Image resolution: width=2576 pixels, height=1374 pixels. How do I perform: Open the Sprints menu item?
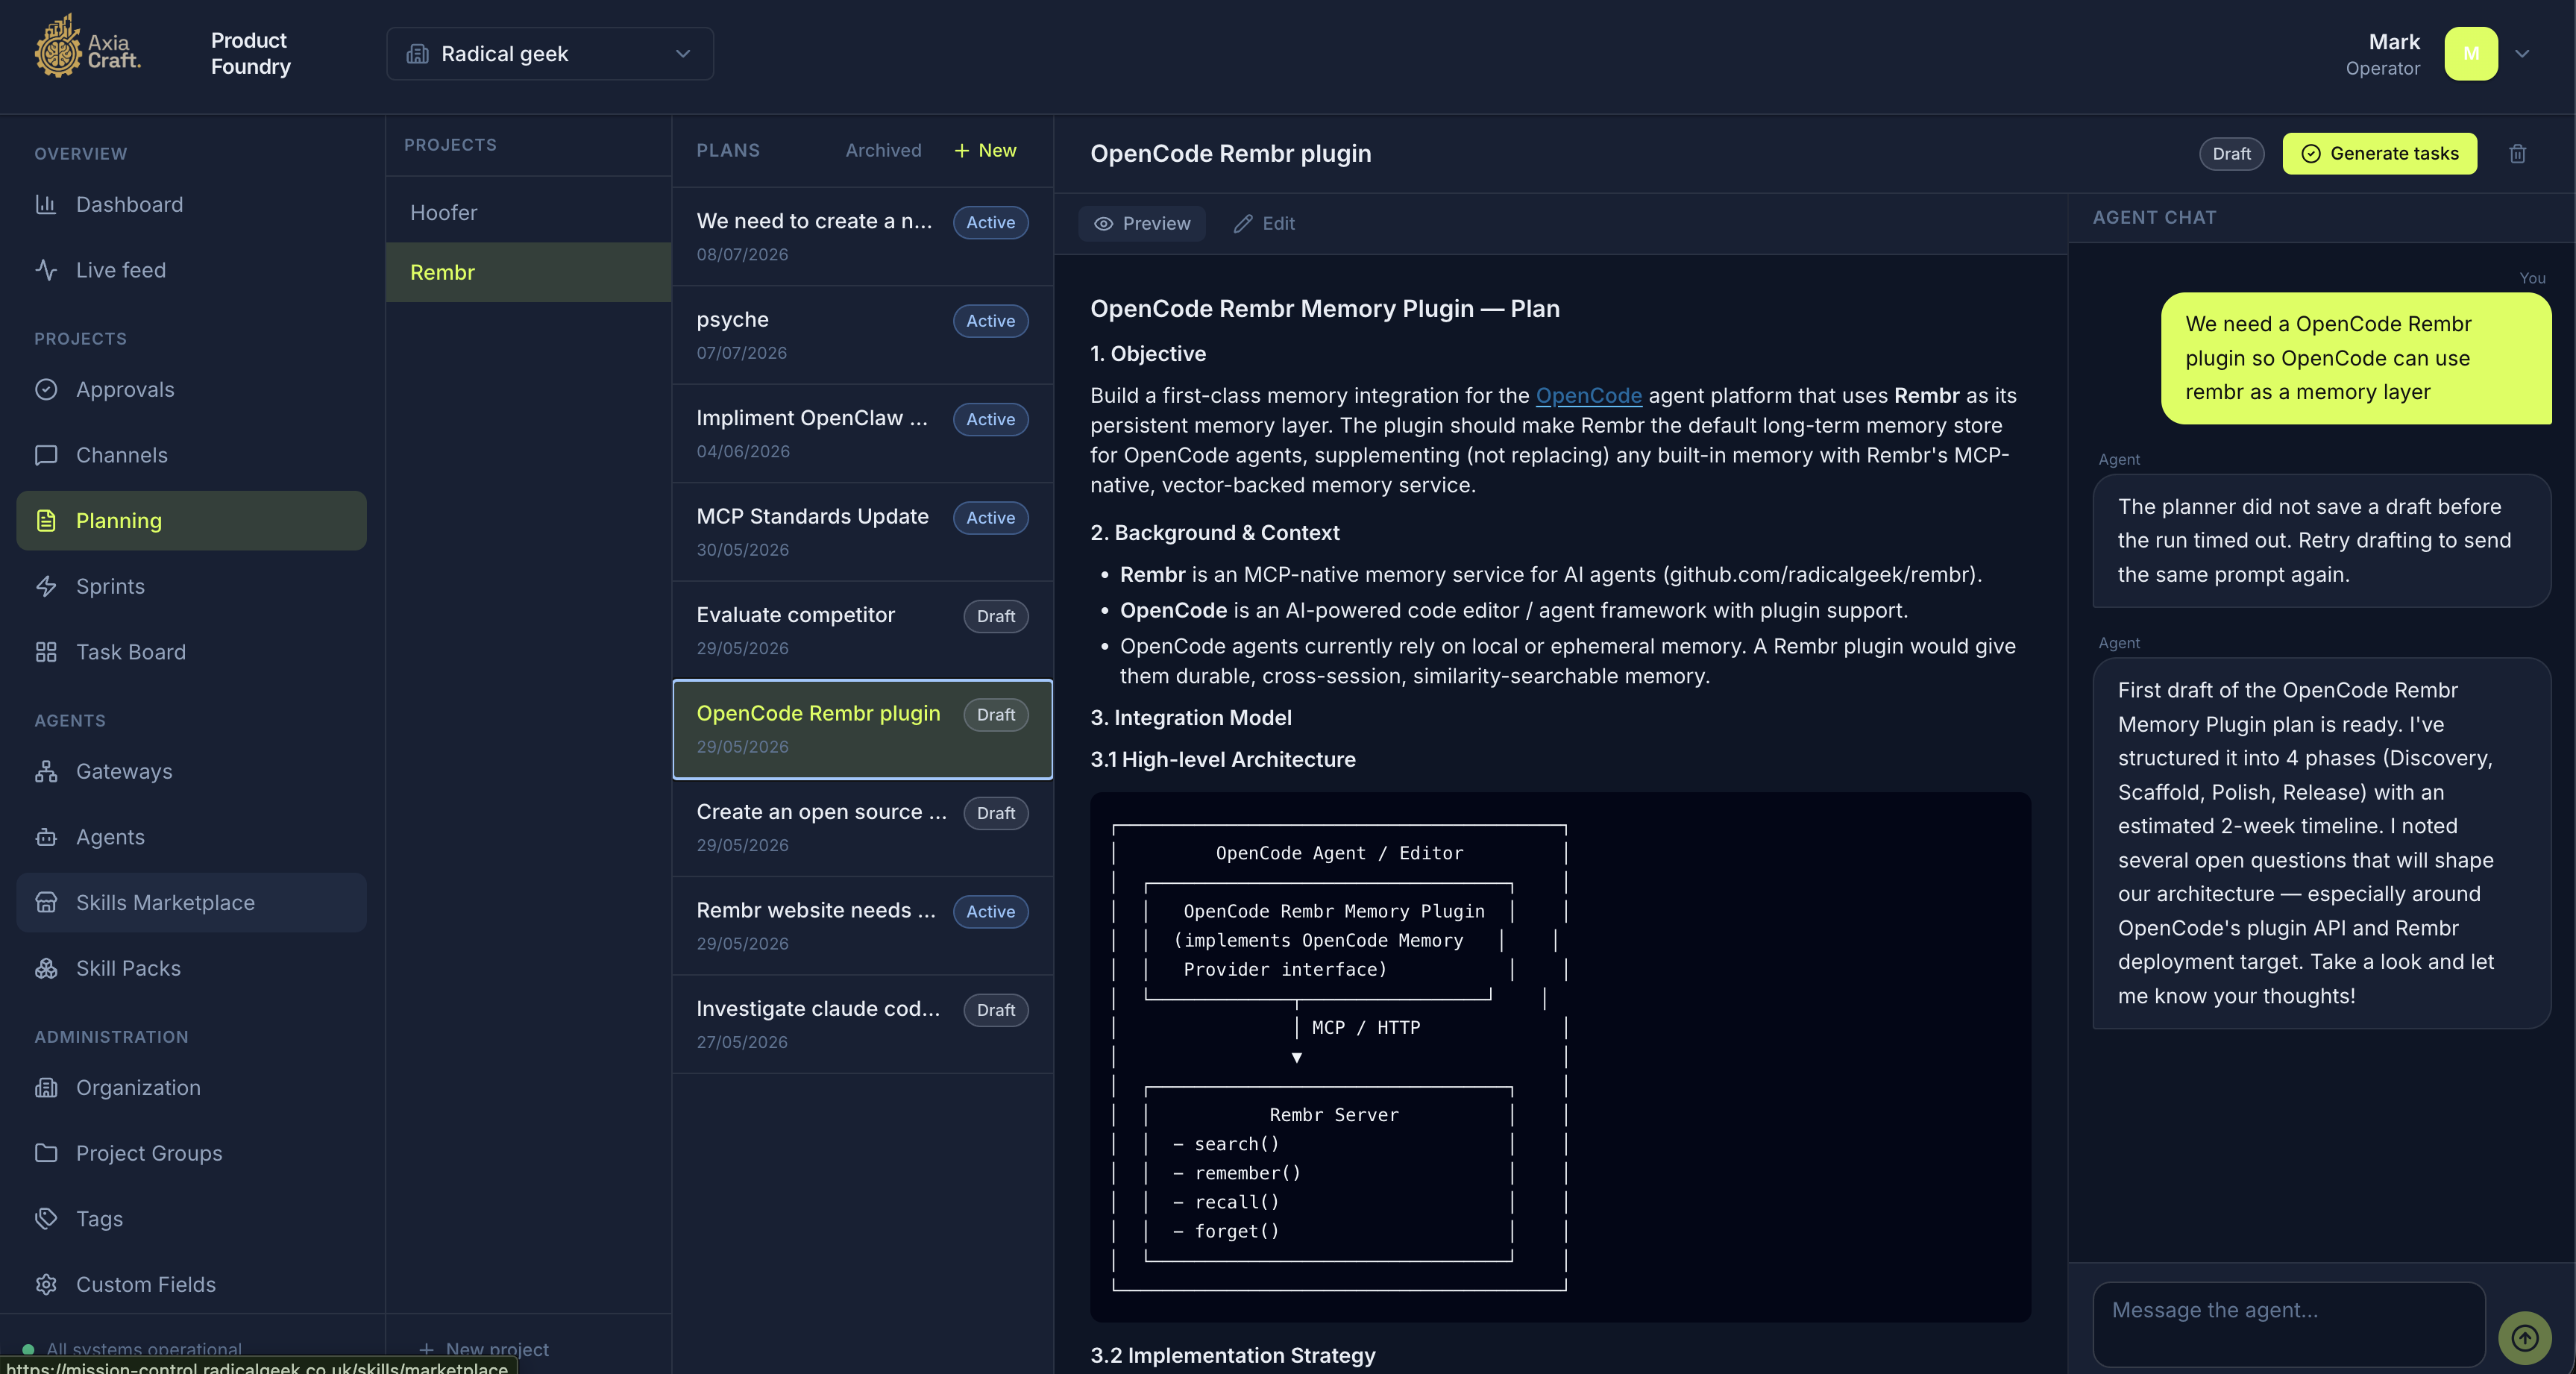[x=191, y=586]
